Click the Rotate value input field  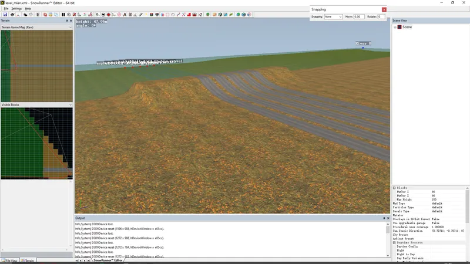[x=381, y=17]
